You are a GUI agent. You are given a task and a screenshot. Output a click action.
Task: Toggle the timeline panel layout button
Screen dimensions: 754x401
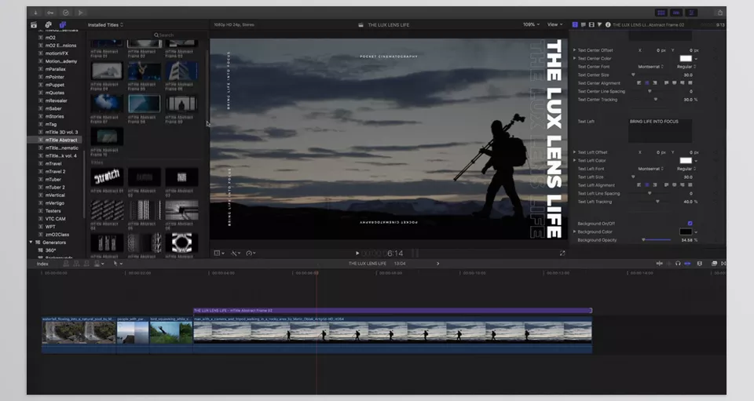pos(676,13)
